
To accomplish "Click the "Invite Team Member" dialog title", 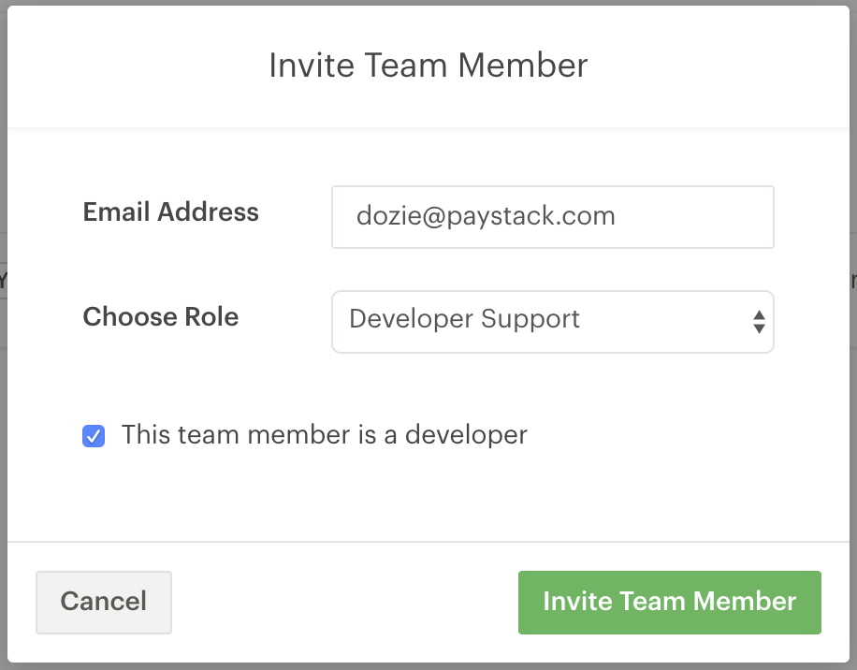I will (428, 66).
